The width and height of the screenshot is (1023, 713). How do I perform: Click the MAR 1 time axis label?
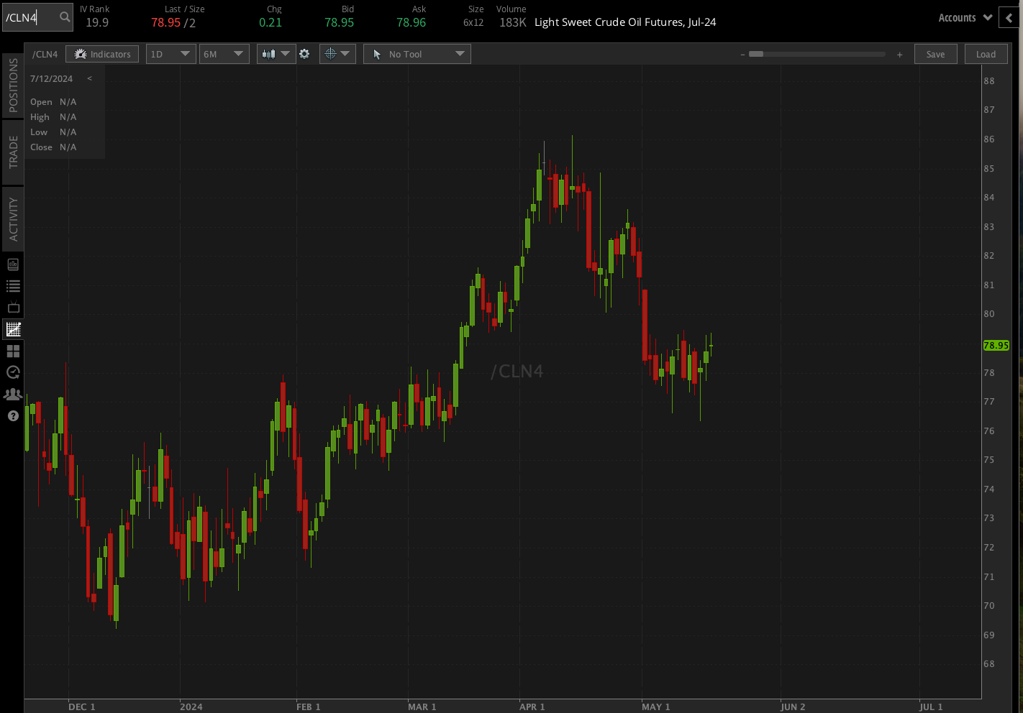(422, 707)
